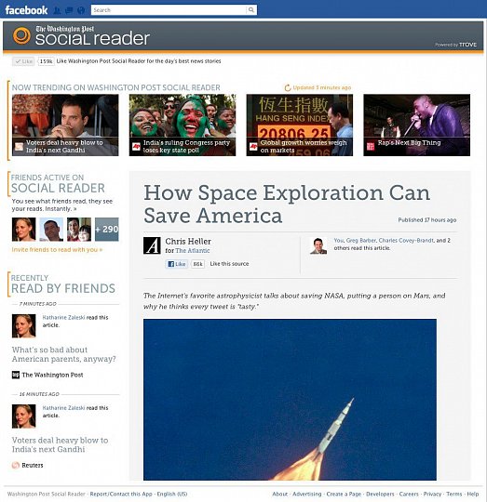Click The Washington Post source icon
The width and height of the screenshot is (487, 502).
click(16, 375)
